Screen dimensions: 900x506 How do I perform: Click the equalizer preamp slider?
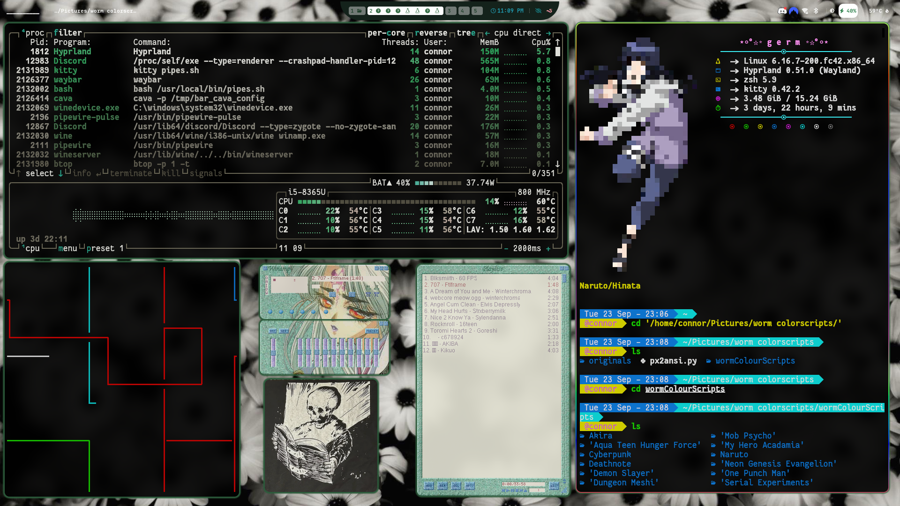273,352
